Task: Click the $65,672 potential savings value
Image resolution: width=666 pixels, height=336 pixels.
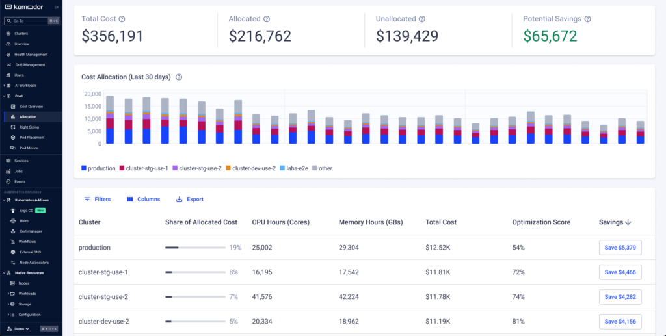Action: click(x=550, y=36)
